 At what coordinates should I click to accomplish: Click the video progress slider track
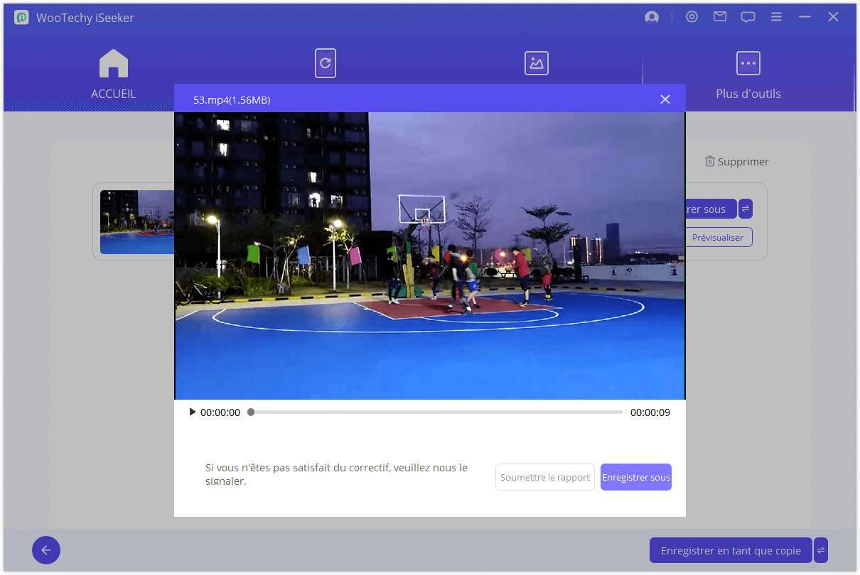pos(436,412)
